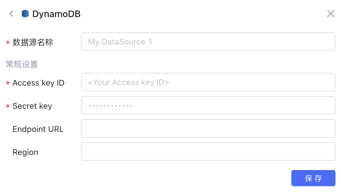Focus the Region text box
Screen dimensions: 341x192
[208, 152]
